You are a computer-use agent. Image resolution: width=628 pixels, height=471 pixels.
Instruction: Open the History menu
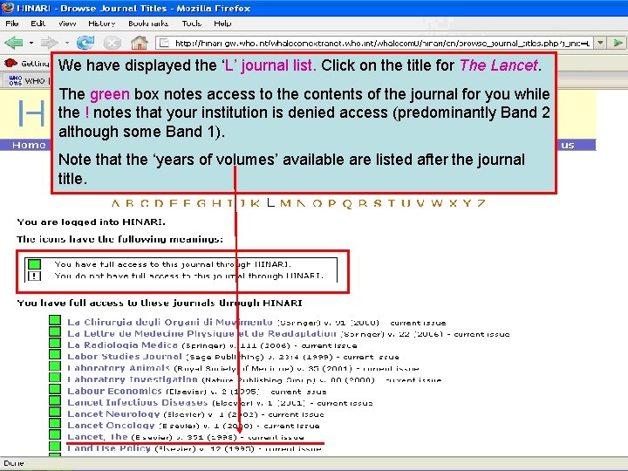(x=102, y=24)
